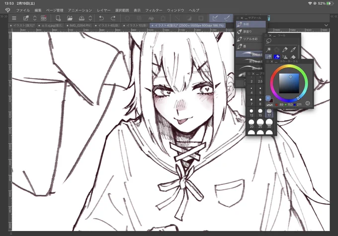Click the dark sub color swatch
Image resolution: width=338 pixels, height=236 pixels.
tap(271, 101)
